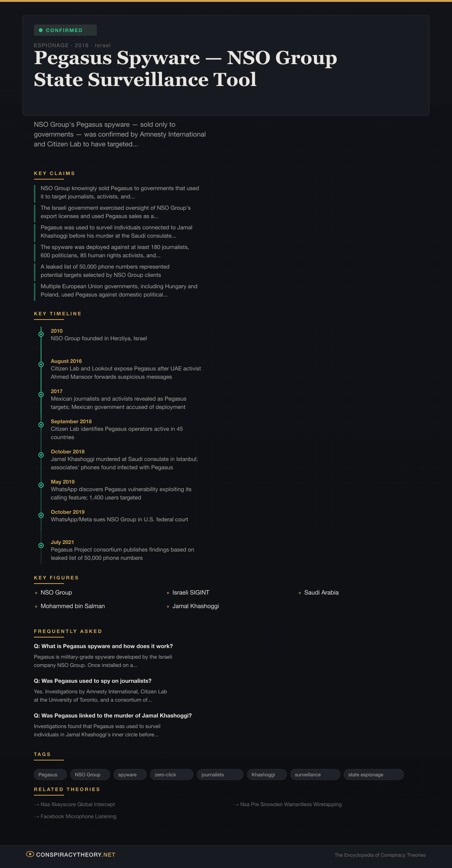The width and height of the screenshot is (452, 868).
Task: Expand the Khashoggi murder link question
Action: 113,716
